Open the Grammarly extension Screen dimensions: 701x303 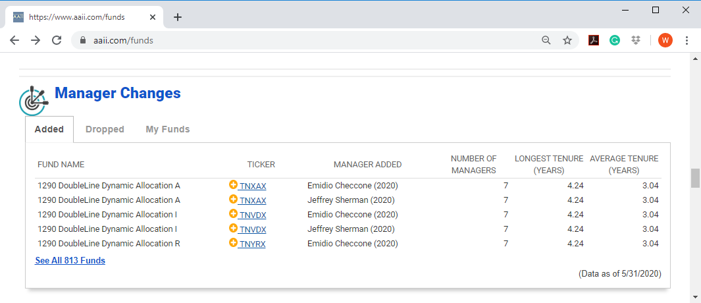point(615,40)
